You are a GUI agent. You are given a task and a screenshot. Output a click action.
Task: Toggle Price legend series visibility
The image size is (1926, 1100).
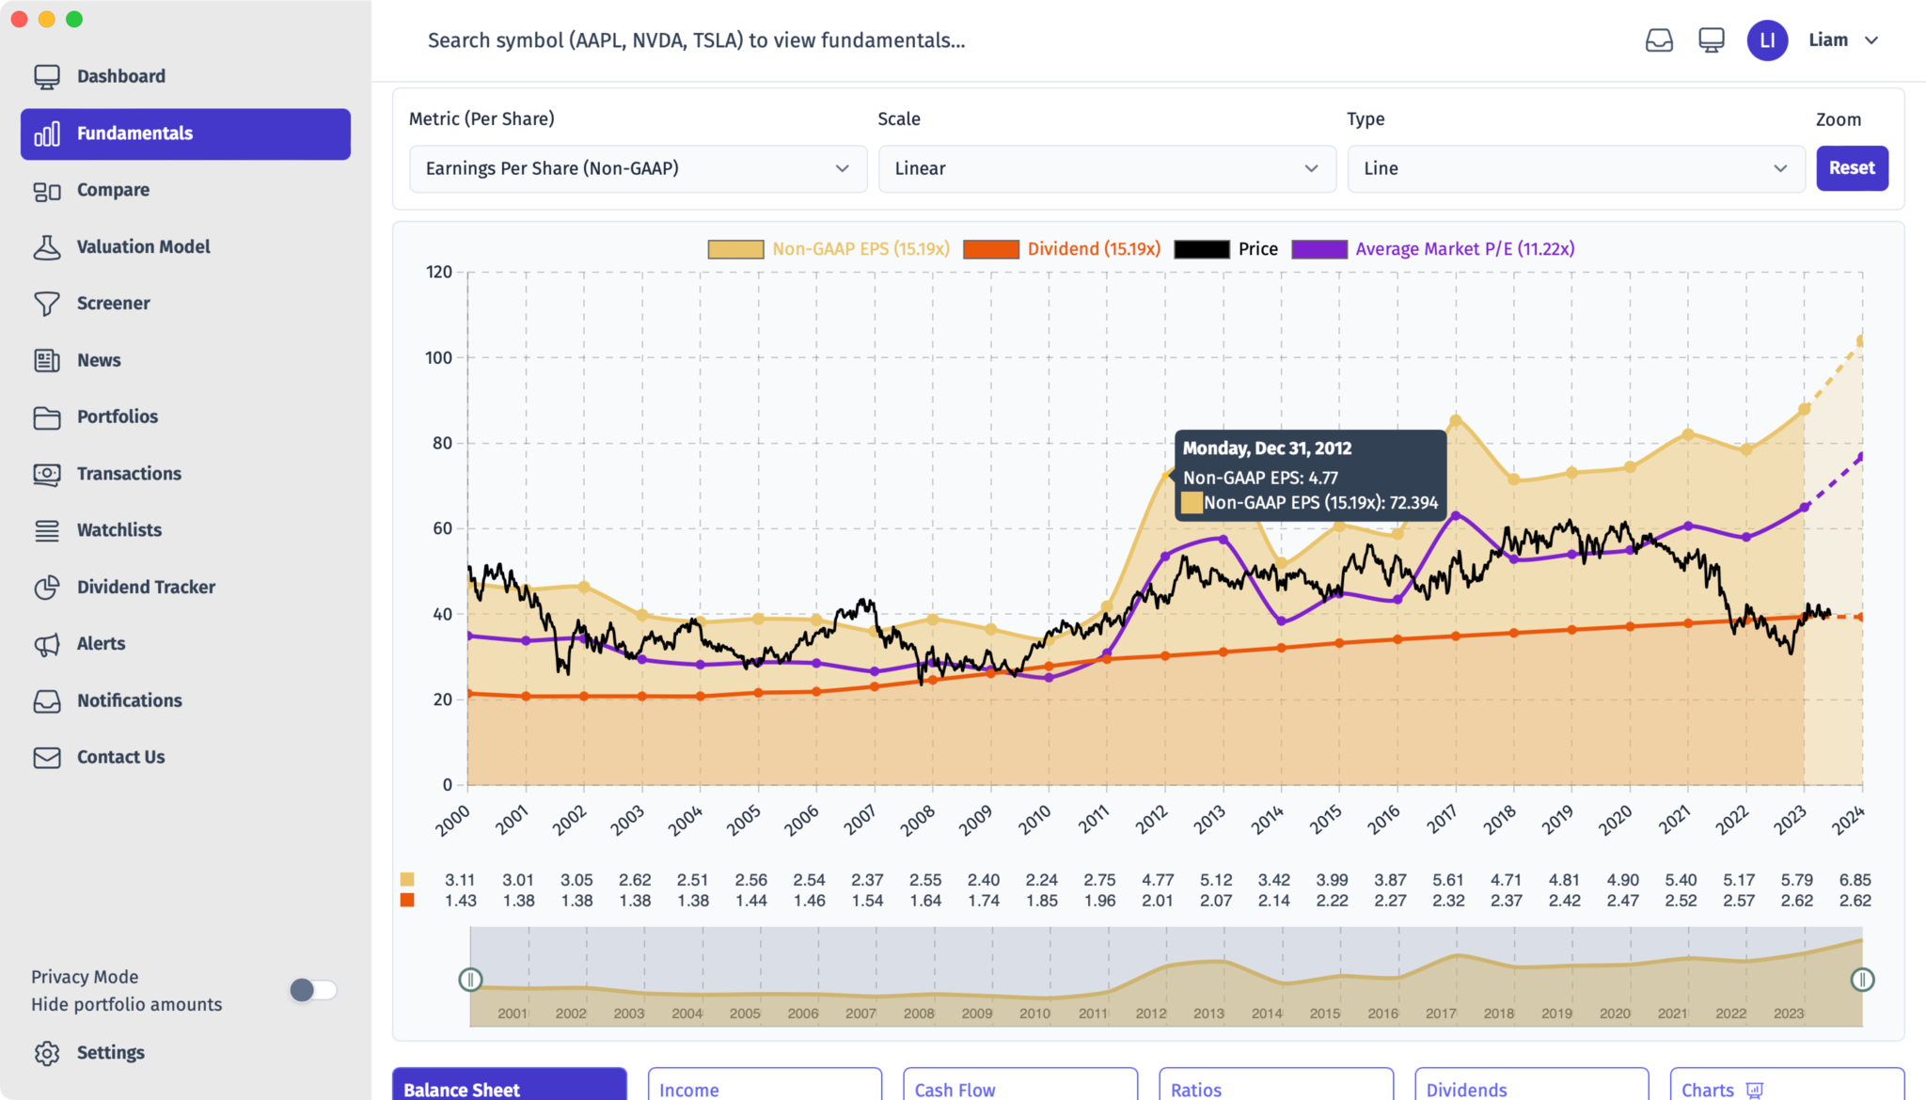coord(1226,249)
